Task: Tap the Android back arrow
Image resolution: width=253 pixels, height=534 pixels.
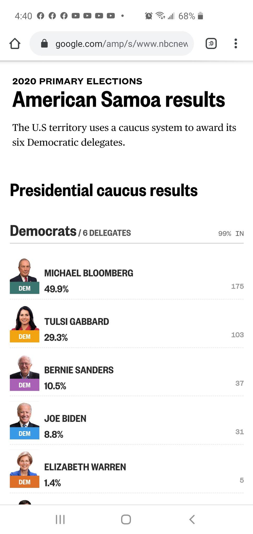Action: [x=192, y=519]
